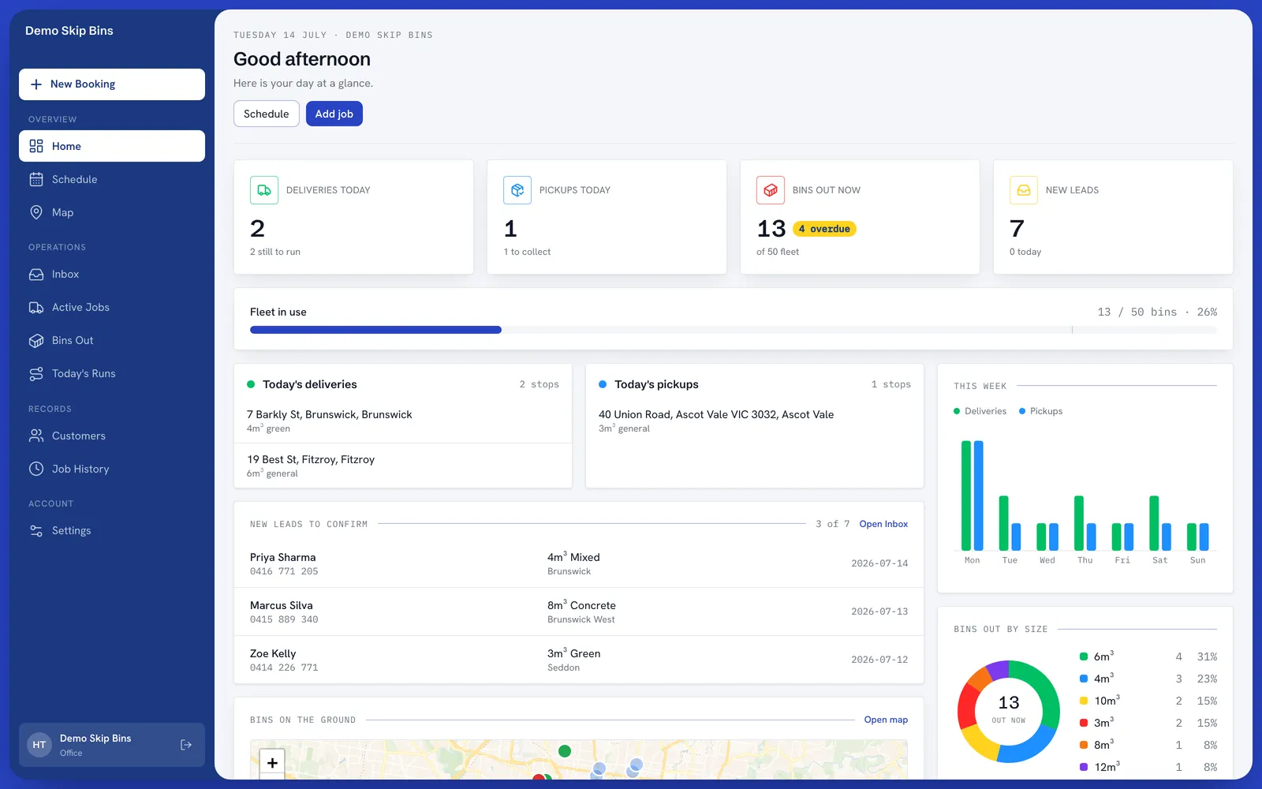Screen dimensions: 1262x789
Task: Click the logout icon beside Demo Skip Bins Office
Action: (186, 745)
